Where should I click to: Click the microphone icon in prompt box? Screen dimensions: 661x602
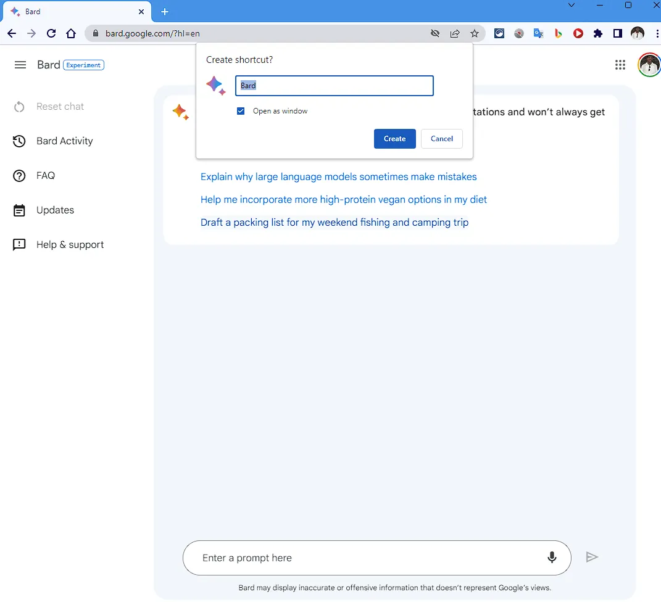pyautogui.click(x=552, y=558)
